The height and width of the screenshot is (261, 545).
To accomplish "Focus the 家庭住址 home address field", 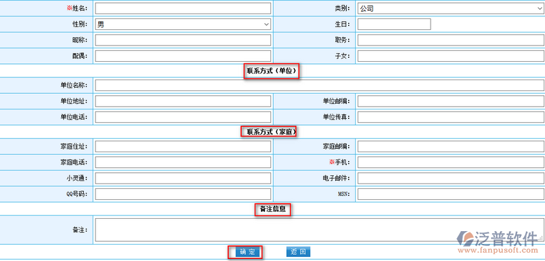I will 183,147.
